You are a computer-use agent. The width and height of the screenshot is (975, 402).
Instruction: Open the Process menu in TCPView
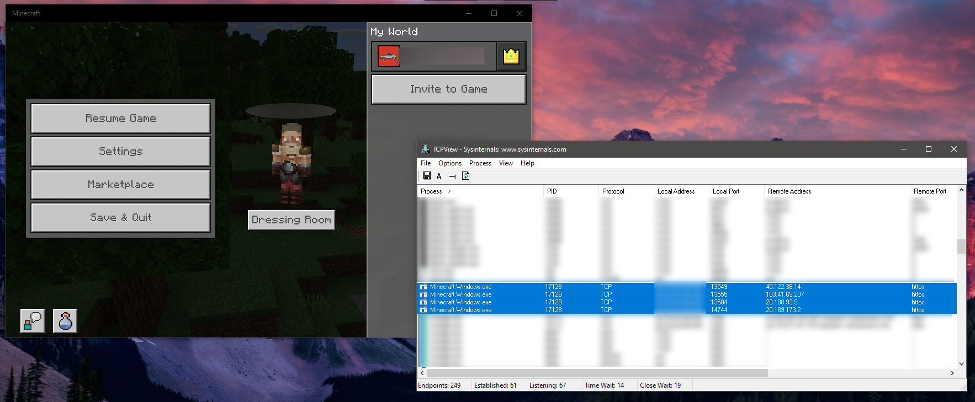tap(480, 163)
